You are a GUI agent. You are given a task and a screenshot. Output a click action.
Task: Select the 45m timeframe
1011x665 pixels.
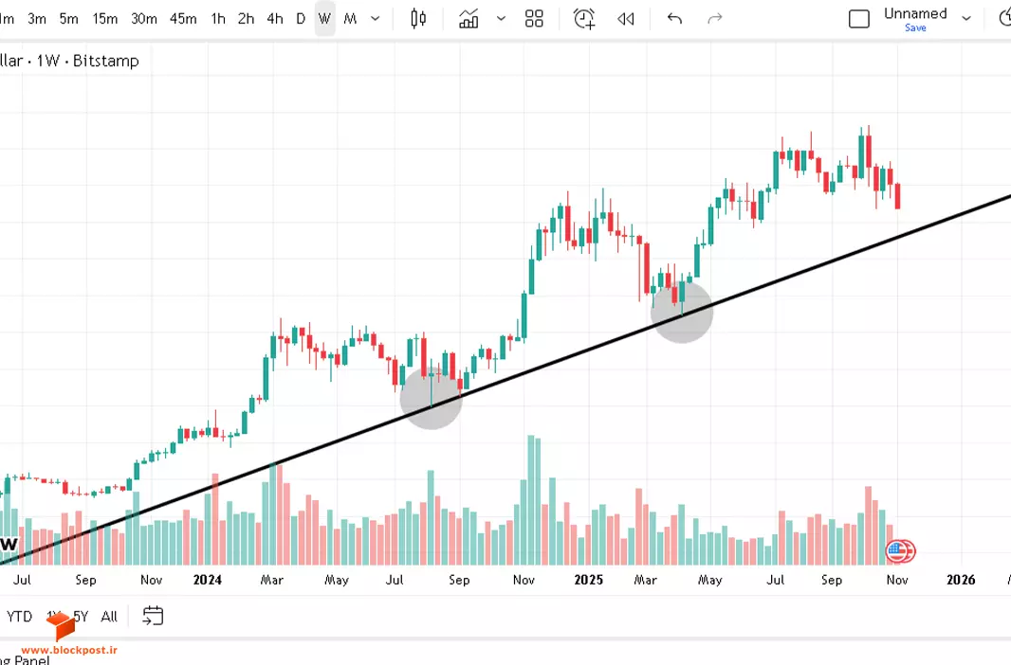coord(183,19)
